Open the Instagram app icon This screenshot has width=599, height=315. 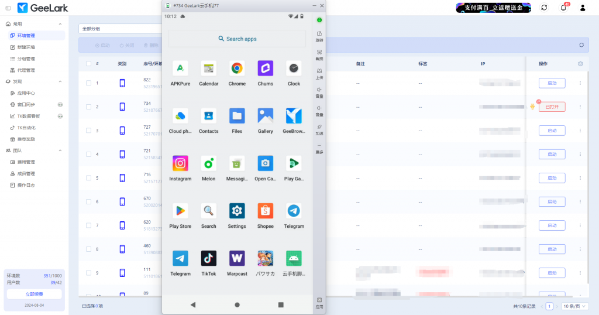point(180,163)
